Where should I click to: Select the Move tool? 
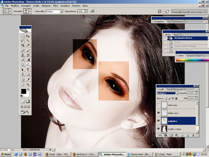[x=28, y=36]
